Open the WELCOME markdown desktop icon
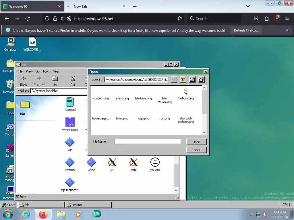This screenshot has width=294, height=220. [32, 44]
